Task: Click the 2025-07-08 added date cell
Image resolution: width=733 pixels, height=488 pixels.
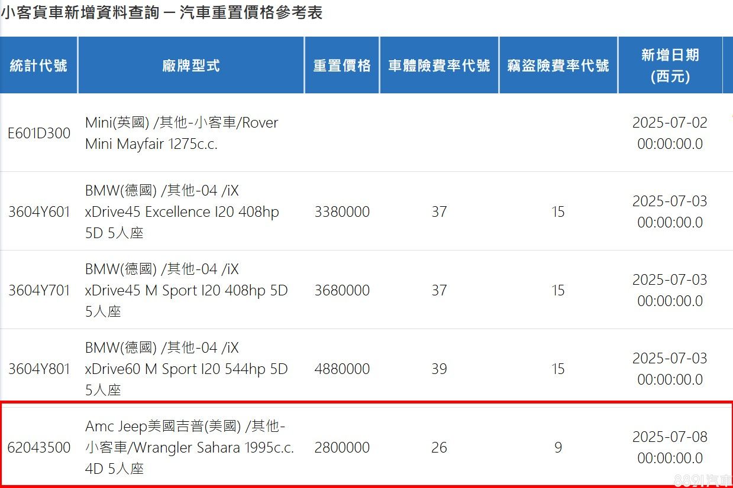Action: (670, 447)
